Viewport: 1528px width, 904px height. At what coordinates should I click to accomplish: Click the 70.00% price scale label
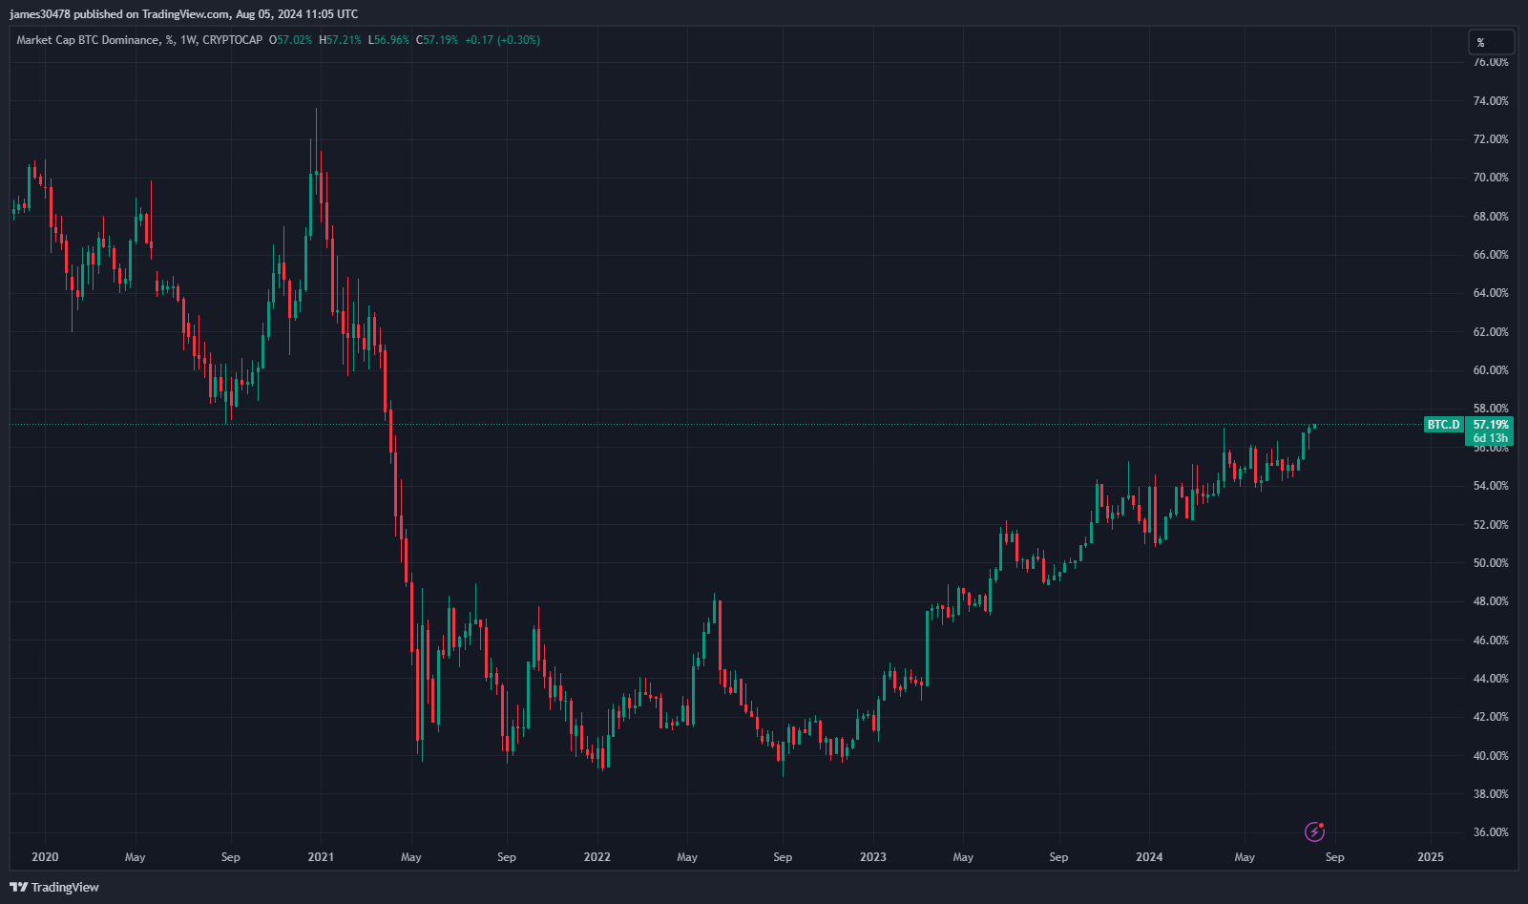coord(1491,178)
